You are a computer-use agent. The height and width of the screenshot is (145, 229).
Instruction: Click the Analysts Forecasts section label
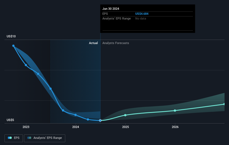click(x=116, y=43)
